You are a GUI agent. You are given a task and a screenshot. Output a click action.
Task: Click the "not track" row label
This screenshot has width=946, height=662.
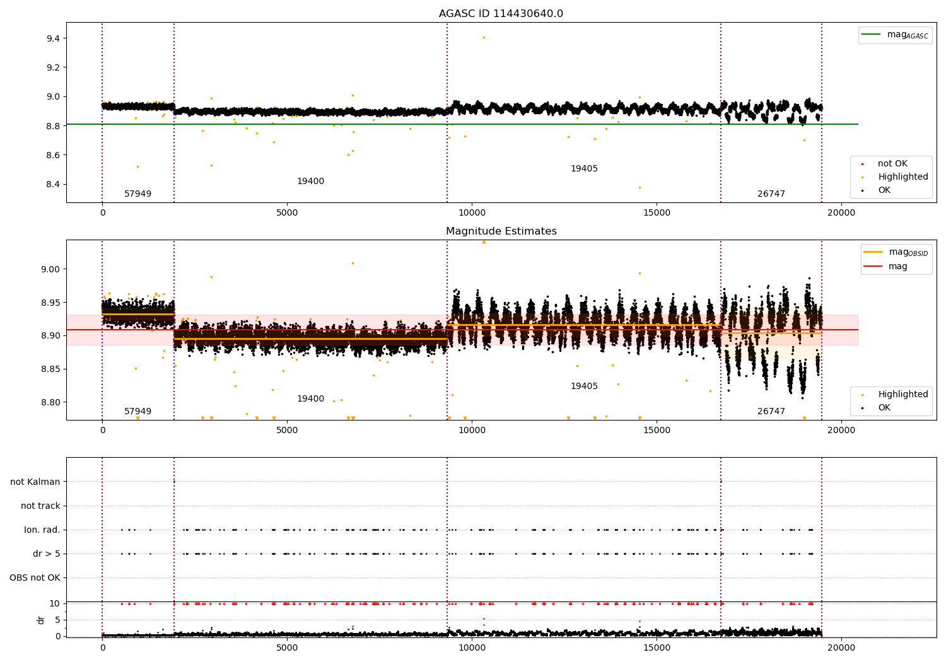[x=40, y=506]
